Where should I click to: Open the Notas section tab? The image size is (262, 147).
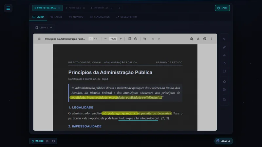pos(56,17)
